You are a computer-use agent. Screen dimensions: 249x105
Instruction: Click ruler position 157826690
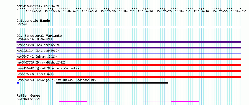point(108,11)
